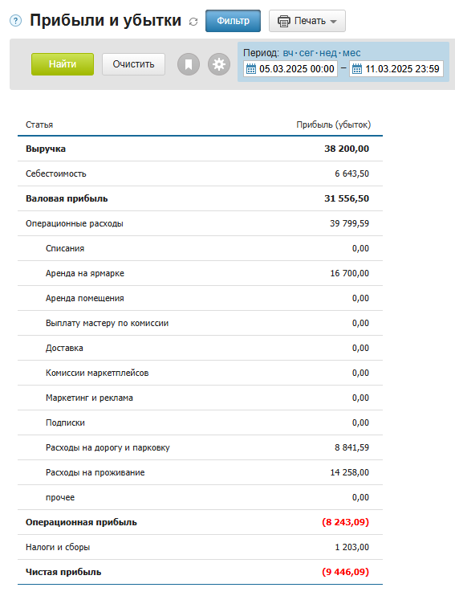The image size is (455, 604).
Task: Select the Операционная прибыль row label
Action: (81, 522)
